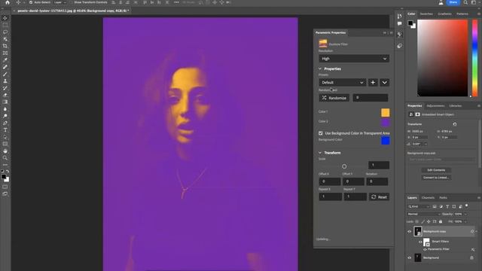The height and width of the screenshot is (271, 482).
Task: Click the Home icon in options bar
Action: [8, 2]
